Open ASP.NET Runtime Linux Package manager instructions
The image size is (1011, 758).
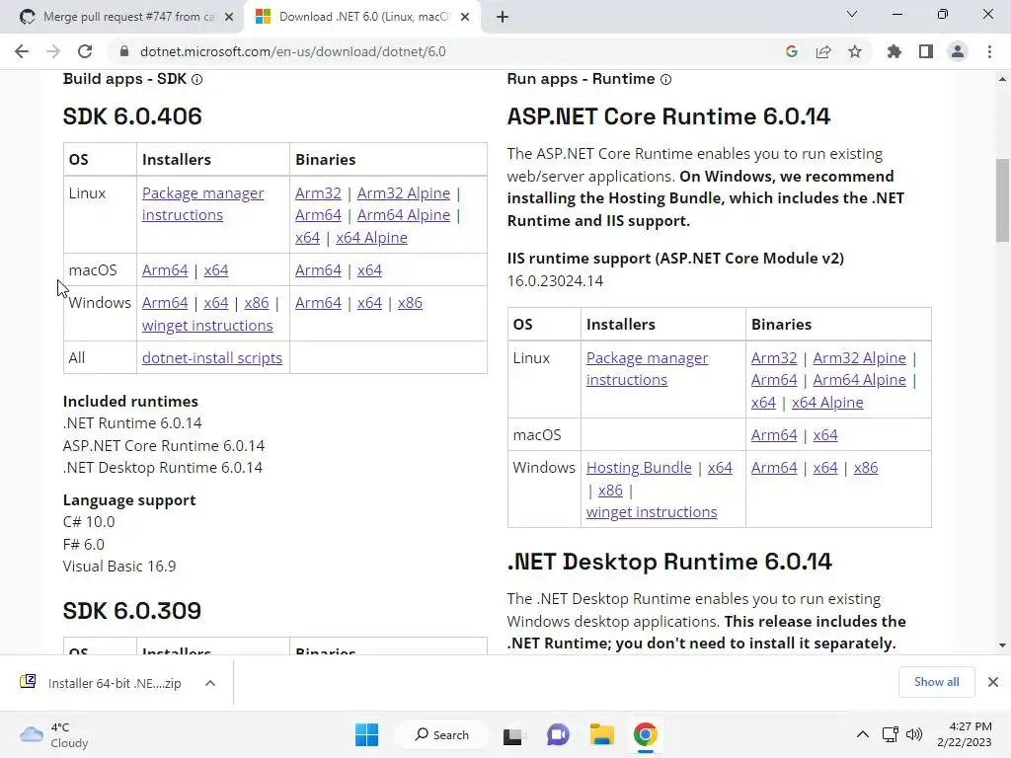pyautogui.click(x=647, y=369)
